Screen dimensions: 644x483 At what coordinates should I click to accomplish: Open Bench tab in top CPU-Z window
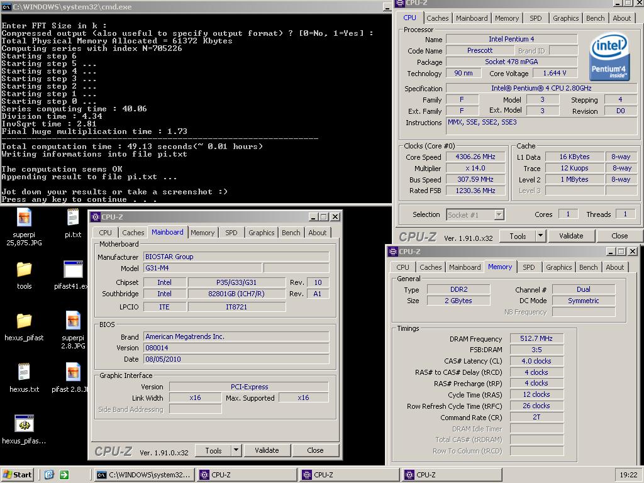click(595, 18)
